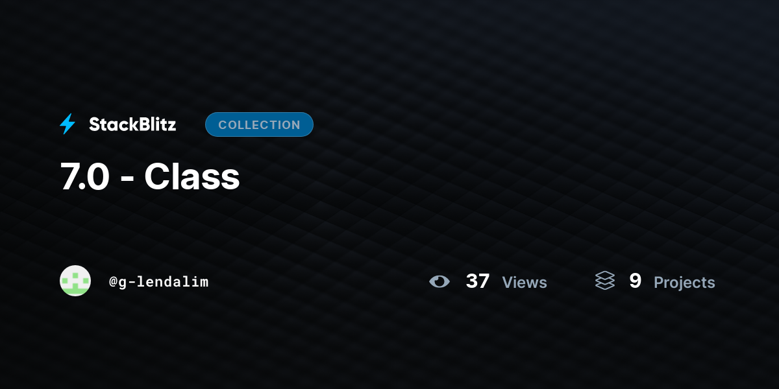Click the StackBlitz lightning bolt logo
Screen dimensions: 779x389
tap(68, 124)
